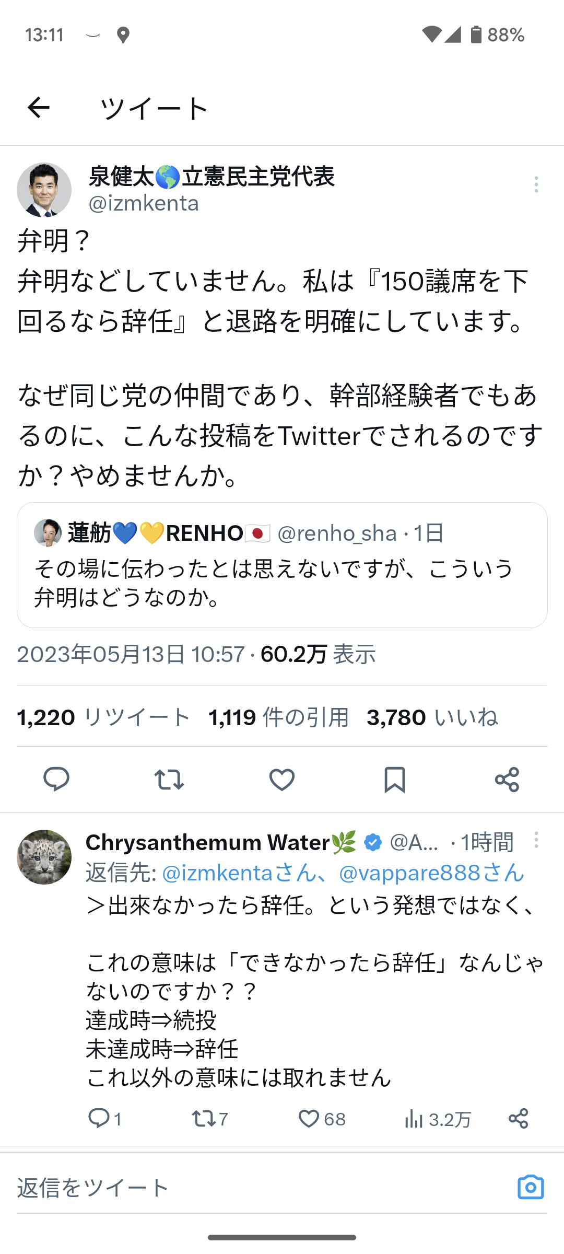Like the main tweet with the heart icon
The width and height of the screenshot is (564, 1254).
pos(282,779)
